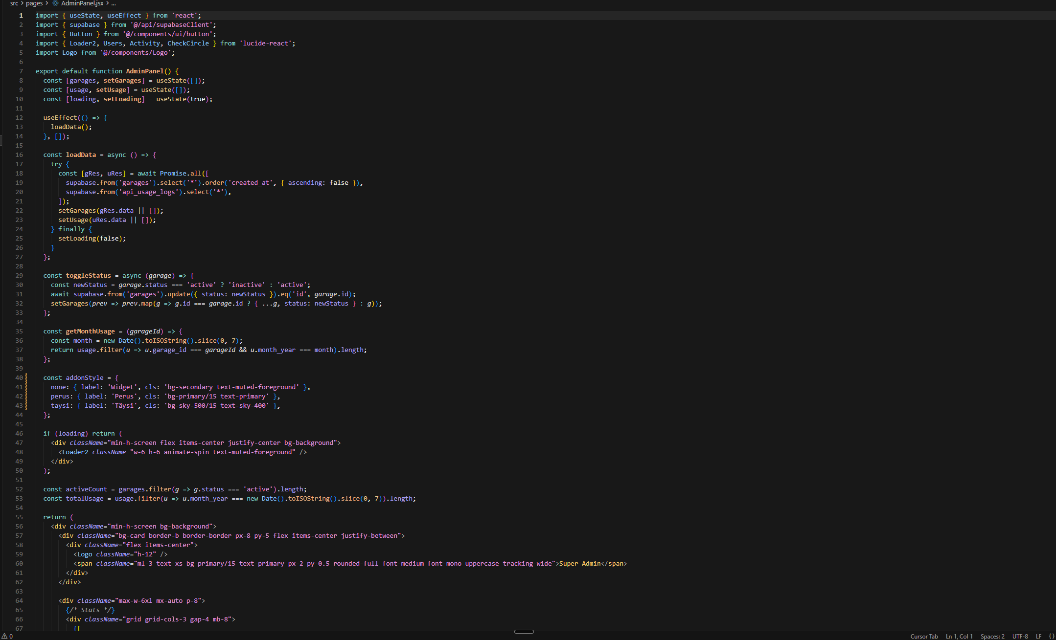This screenshot has width=1056, height=640.
Task: Click the '@/components/Logo' import path
Action: 136,53
